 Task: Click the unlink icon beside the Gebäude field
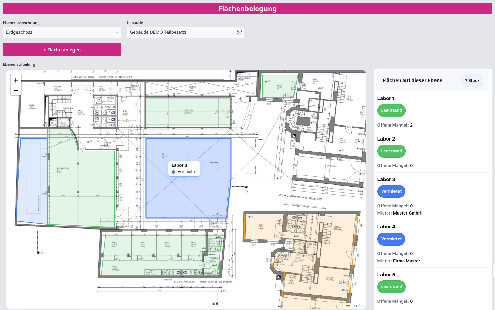click(239, 32)
